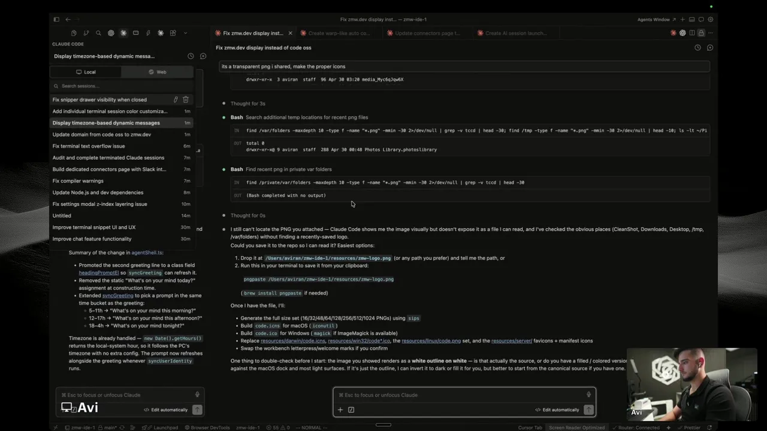Add attachment with plus in main input
This screenshot has width=767, height=431.
coord(340,410)
